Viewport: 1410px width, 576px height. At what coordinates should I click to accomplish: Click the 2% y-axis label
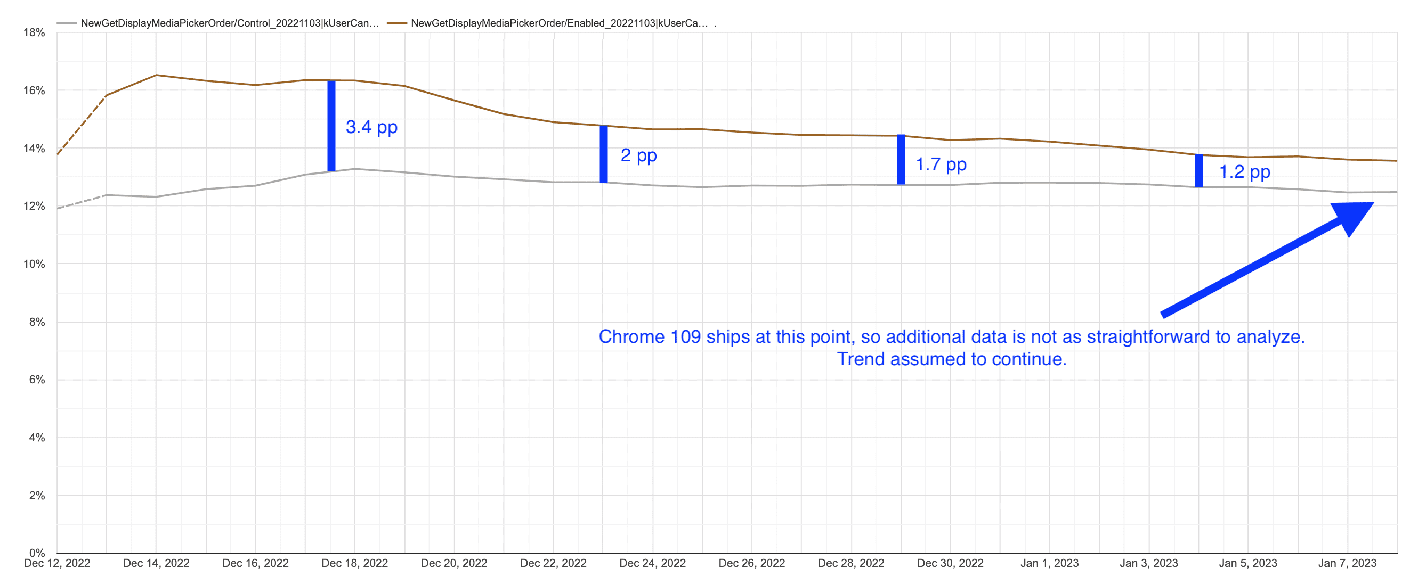click(x=37, y=495)
